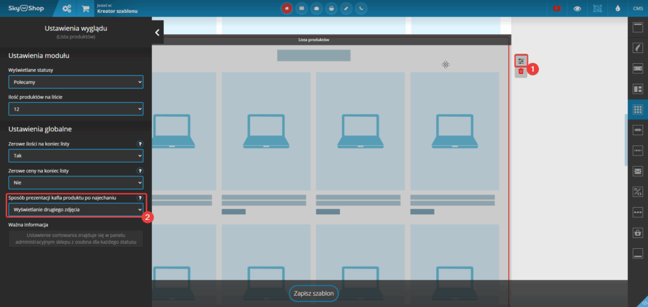Image resolution: width=648 pixels, height=307 pixels.
Task: Select the product grid module icon in sidebar
Action: coord(638,109)
